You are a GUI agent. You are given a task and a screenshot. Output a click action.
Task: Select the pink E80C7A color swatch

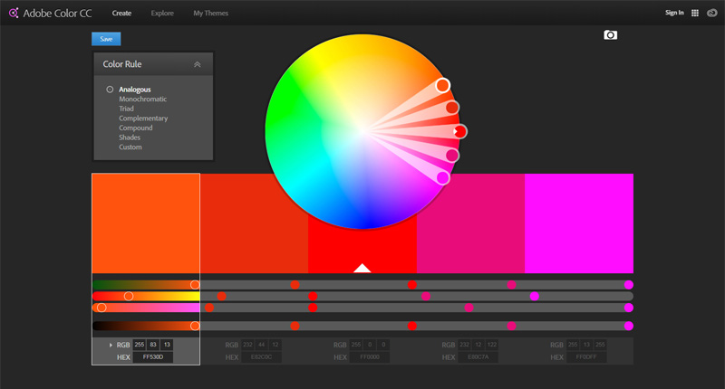tap(470, 223)
